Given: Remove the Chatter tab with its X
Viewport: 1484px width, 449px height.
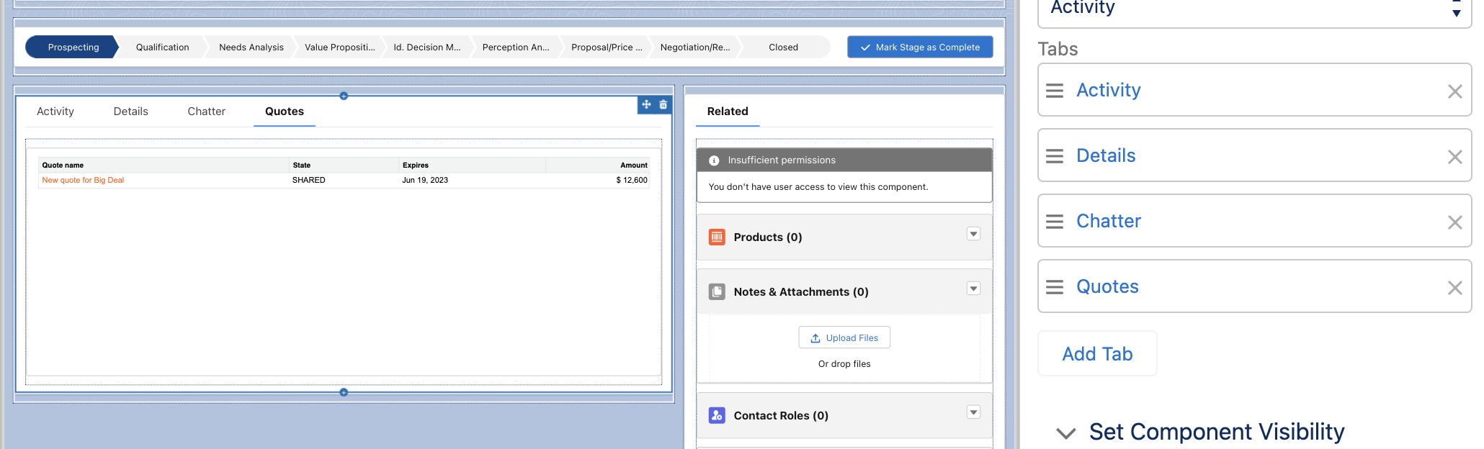Looking at the screenshot, I should (1454, 222).
